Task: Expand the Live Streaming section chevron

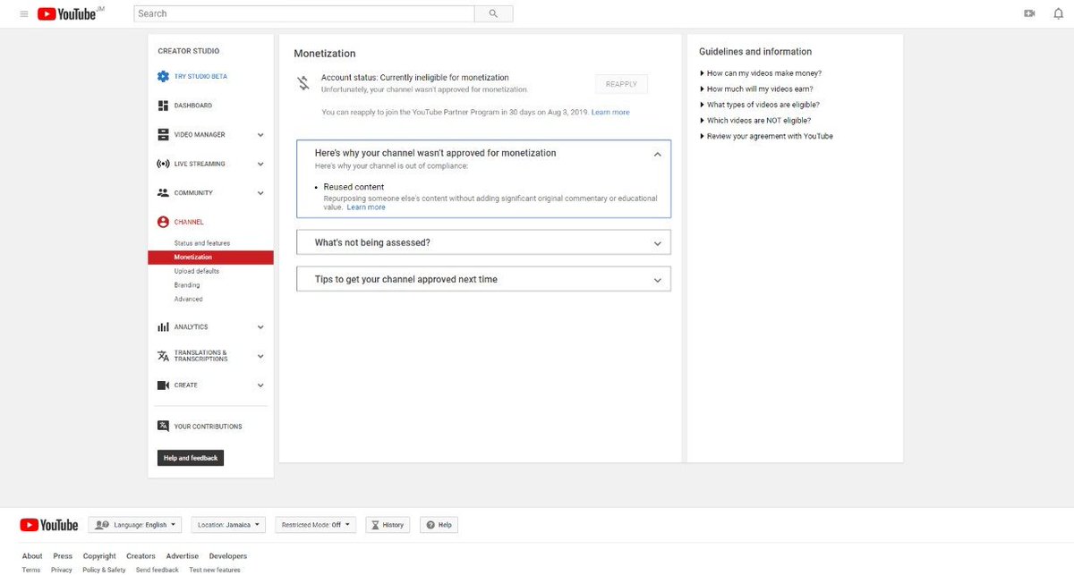Action: click(260, 165)
